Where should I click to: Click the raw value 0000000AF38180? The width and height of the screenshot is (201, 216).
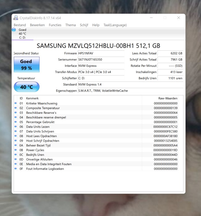pyautogui.click(x=166, y=136)
